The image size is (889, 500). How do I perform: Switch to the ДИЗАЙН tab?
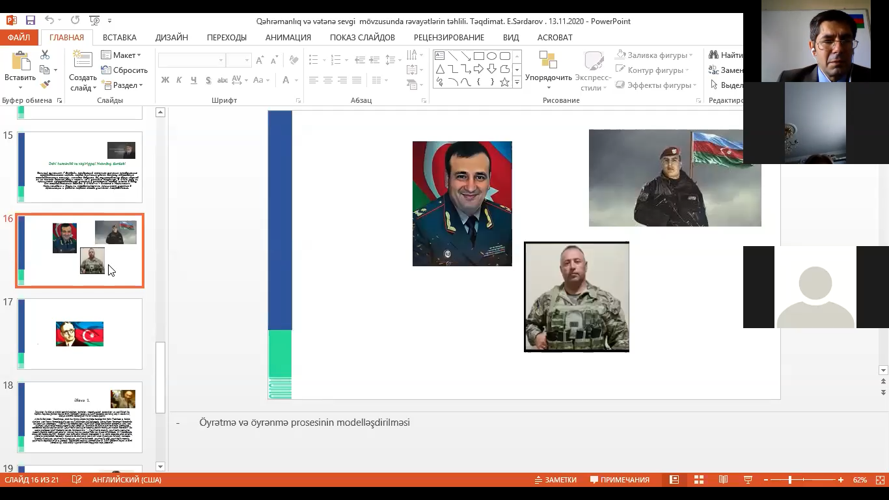coord(172,37)
